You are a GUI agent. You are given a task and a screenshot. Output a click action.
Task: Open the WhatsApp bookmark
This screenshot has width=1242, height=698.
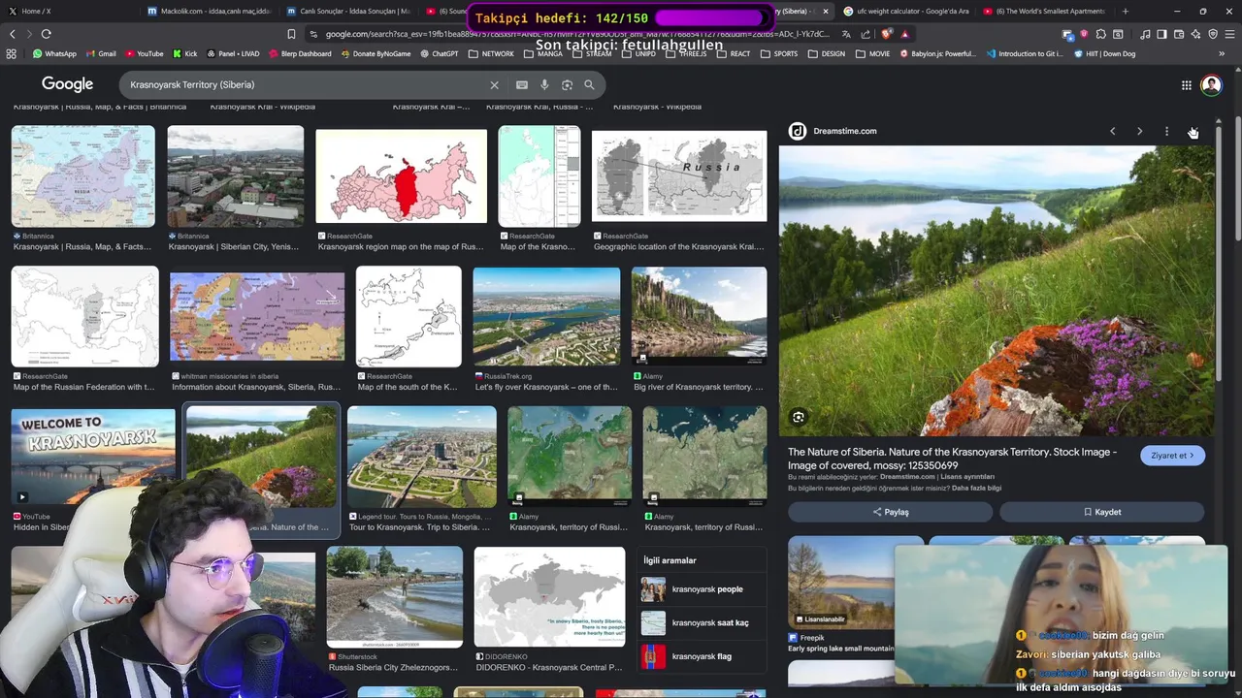pos(54,54)
